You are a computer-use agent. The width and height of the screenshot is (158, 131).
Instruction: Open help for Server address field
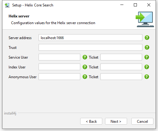coord(147,38)
